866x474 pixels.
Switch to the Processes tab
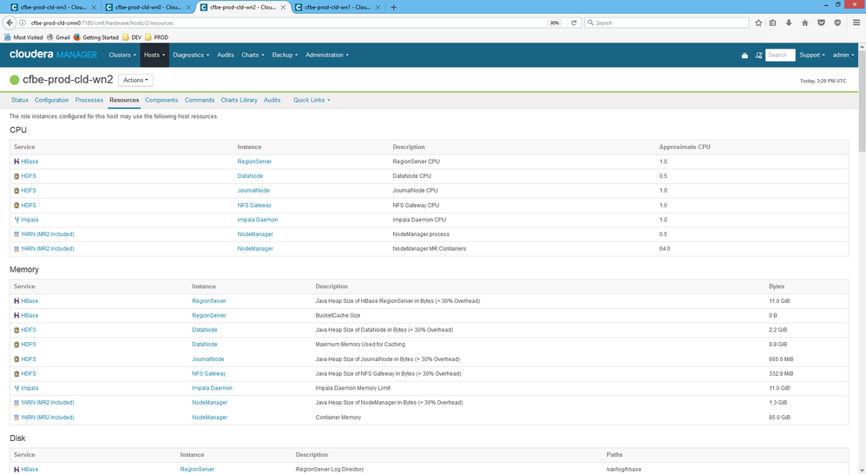tap(89, 100)
